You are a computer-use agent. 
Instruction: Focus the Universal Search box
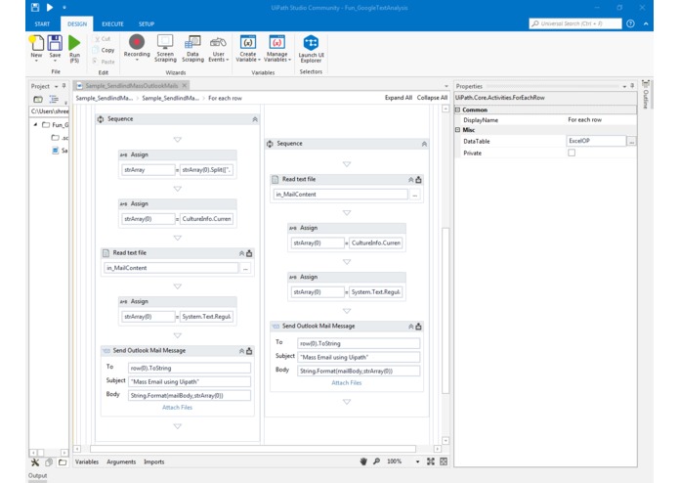(x=575, y=23)
